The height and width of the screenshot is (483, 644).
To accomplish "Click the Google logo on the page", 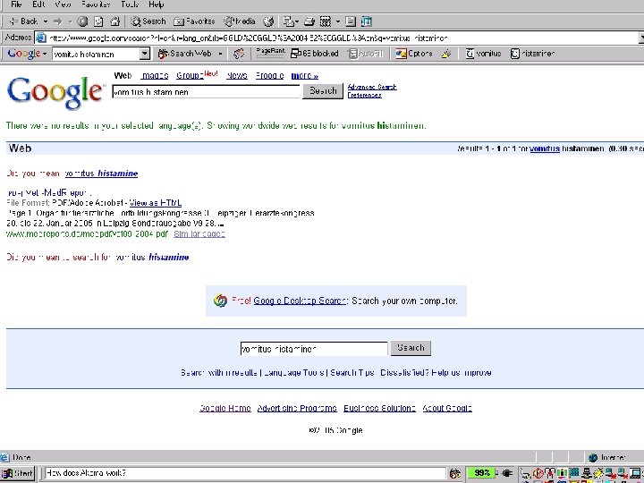I will pyautogui.click(x=55, y=92).
